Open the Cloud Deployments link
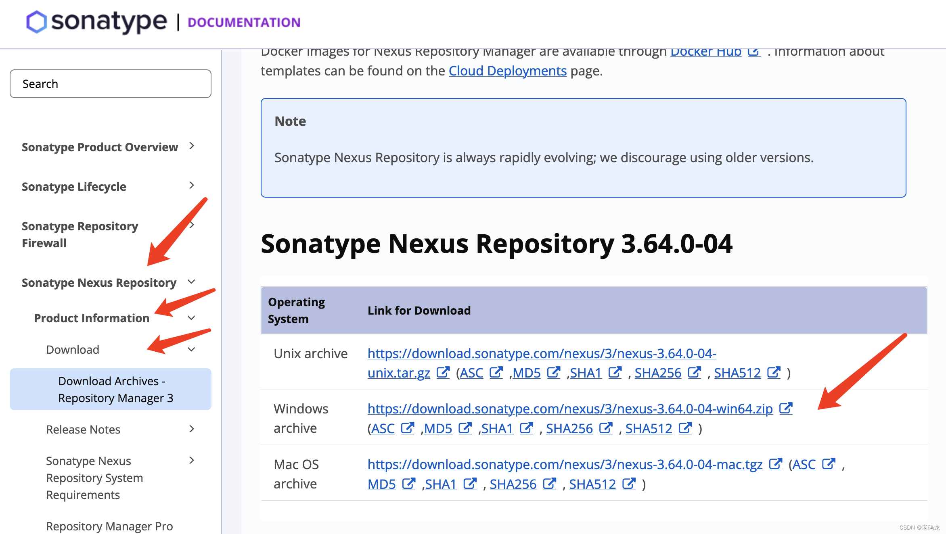The width and height of the screenshot is (946, 534). click(507, 71)
